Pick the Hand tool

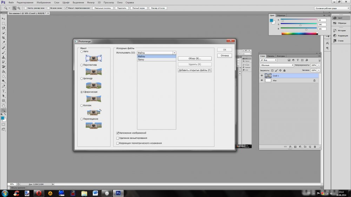pyautogui.click(x=4, y=106)
